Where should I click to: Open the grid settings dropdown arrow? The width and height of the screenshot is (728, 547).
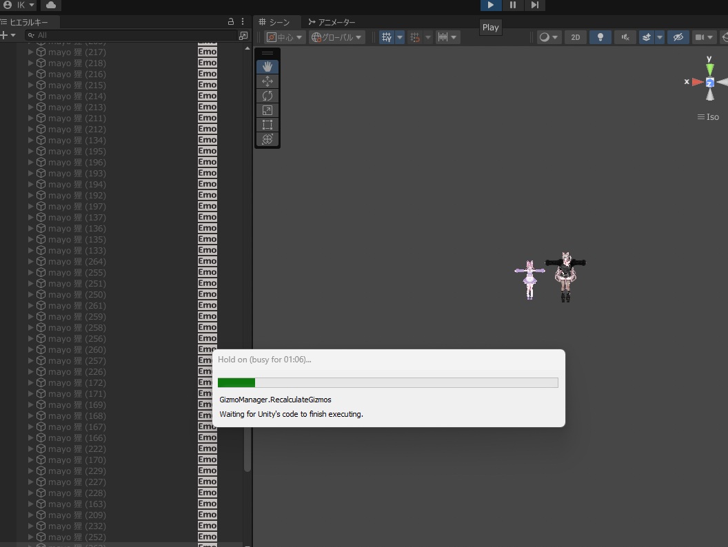point(400,37)
